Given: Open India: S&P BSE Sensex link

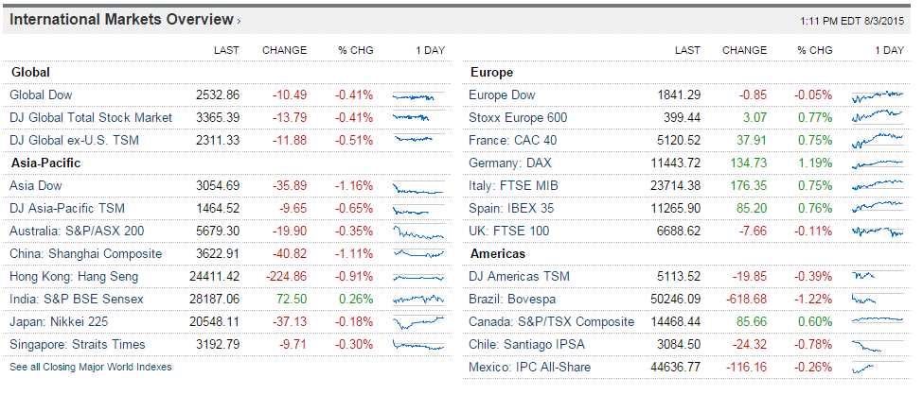Looking at the screenshot, I should click(x=76, y=299).
